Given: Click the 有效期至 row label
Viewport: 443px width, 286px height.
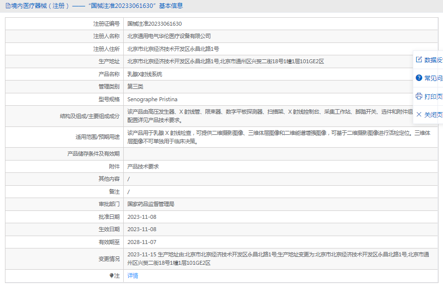Looking at the screenshot, I should 109,242.
